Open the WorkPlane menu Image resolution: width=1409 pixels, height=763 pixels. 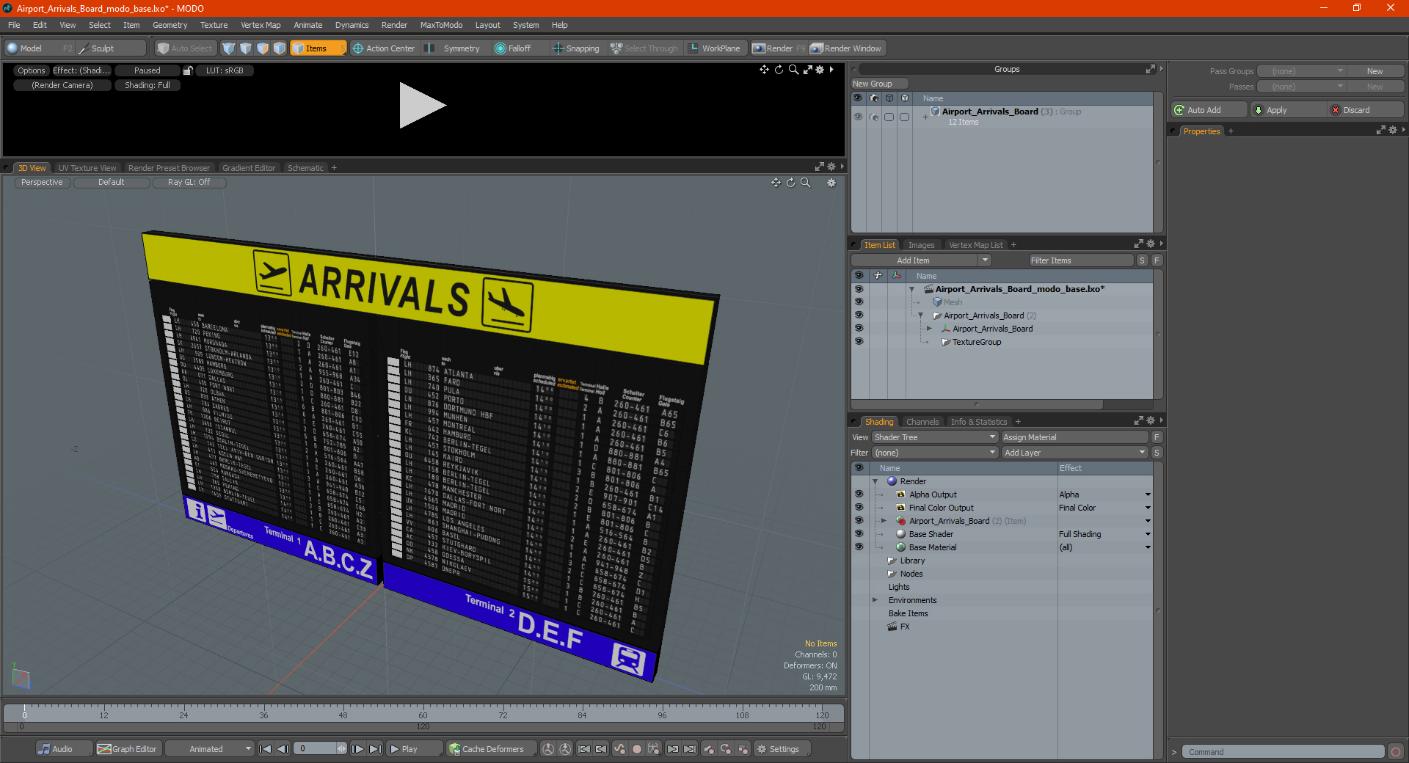tap(715, 48)
